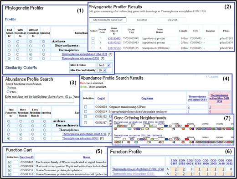Open the Gene Object ID link in result row 3
This screenshot has width=237, height=179.
click(x=114, y=48)
